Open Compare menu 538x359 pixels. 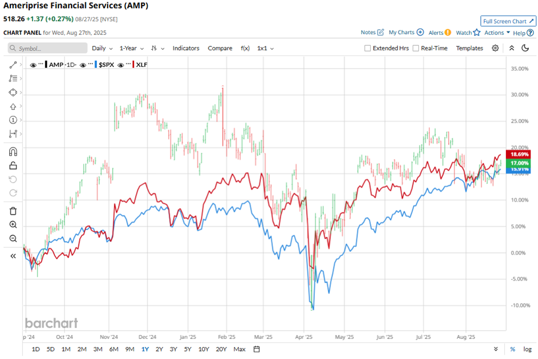point(220,49)
